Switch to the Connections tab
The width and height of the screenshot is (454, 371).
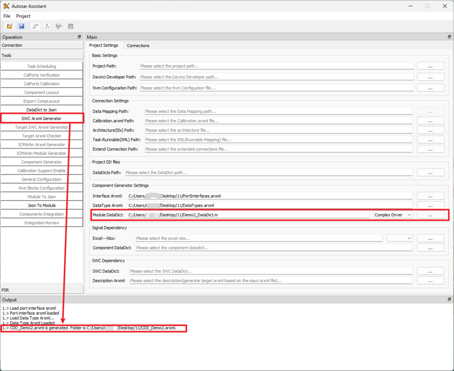[x=138, y=45]
